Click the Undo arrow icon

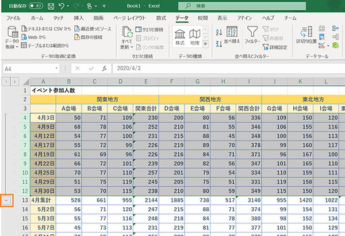62,6
